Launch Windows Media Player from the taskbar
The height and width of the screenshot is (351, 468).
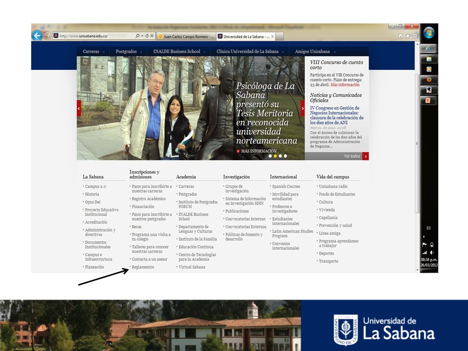click(429, 69)
